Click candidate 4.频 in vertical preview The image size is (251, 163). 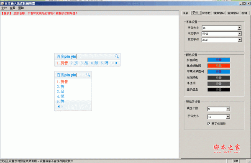[x=60, y=96]
